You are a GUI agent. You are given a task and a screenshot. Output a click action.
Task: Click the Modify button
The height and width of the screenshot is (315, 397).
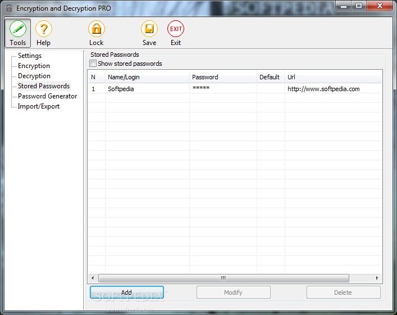(x=234, y=292)
